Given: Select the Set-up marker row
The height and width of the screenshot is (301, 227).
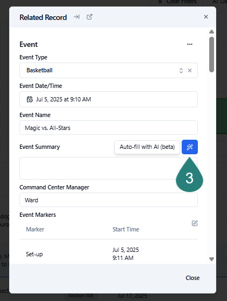Looking at the screenshot, I should 108,254.
